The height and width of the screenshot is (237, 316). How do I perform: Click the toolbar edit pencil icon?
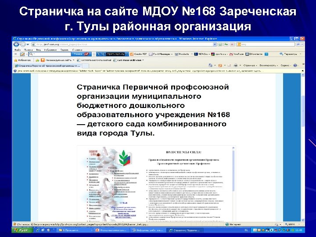tap(22, 54)
